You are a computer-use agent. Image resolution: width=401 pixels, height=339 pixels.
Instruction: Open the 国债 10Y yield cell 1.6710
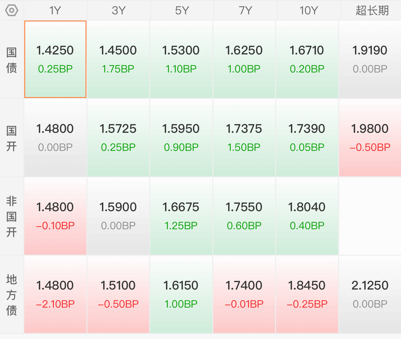[307, 59]
